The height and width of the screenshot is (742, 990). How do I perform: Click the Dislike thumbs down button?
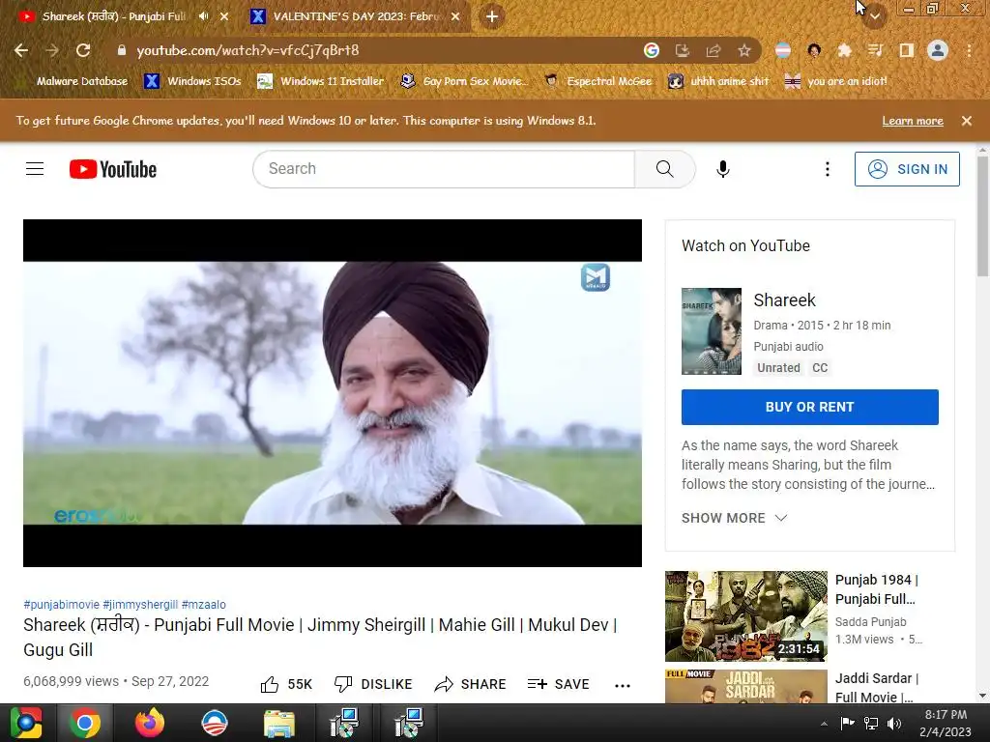pos(373,685)
